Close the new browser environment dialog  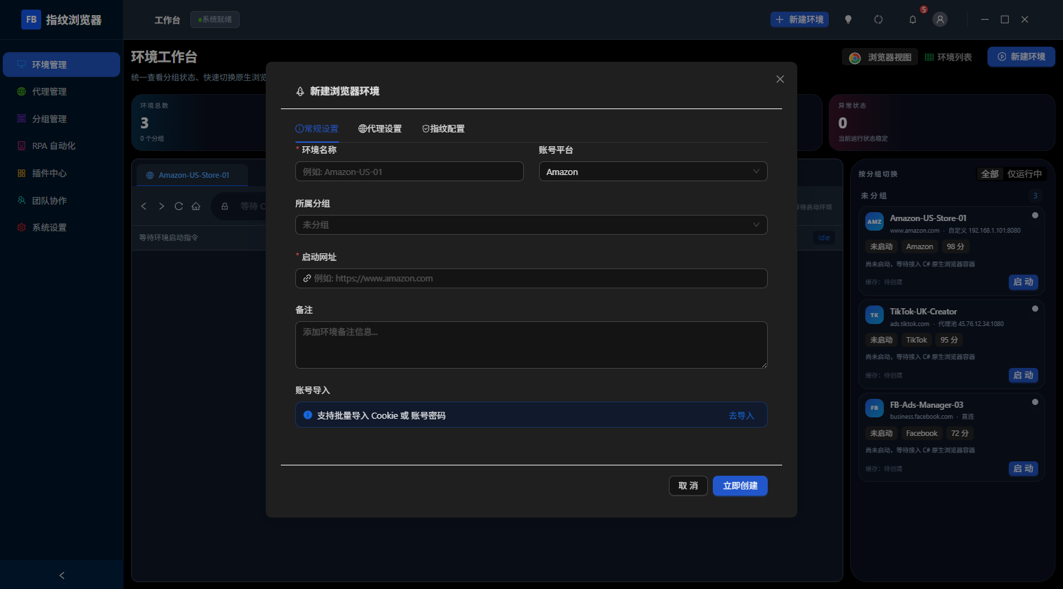pos(780,79)
